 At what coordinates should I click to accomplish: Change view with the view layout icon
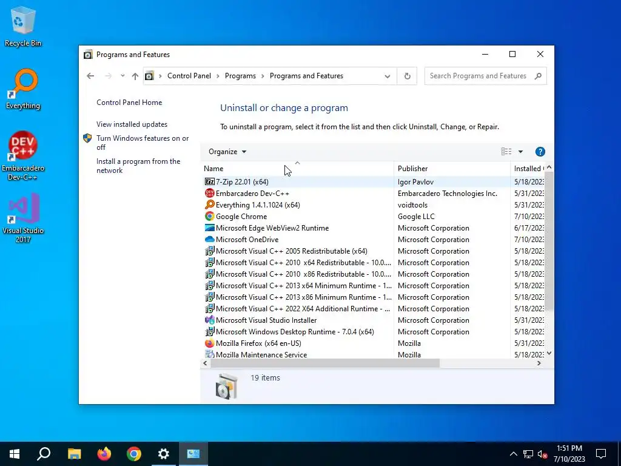coord(506,152)
